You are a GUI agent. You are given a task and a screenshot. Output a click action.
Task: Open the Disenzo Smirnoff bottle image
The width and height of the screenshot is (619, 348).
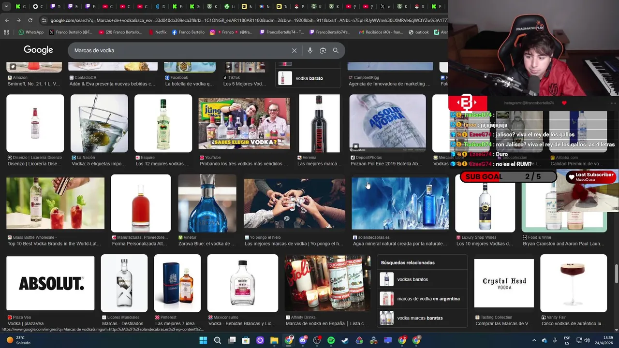[35, 123]
